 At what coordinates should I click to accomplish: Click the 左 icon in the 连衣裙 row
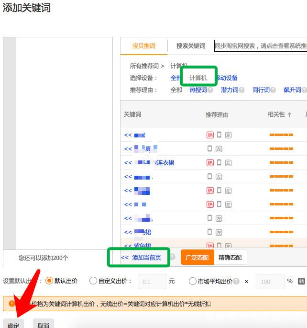pyautogui.click(x=228, y=163)
